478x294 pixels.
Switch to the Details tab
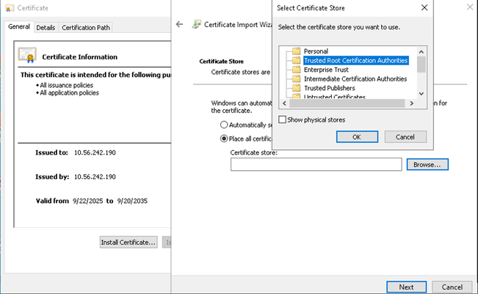(x=46, y=28)
